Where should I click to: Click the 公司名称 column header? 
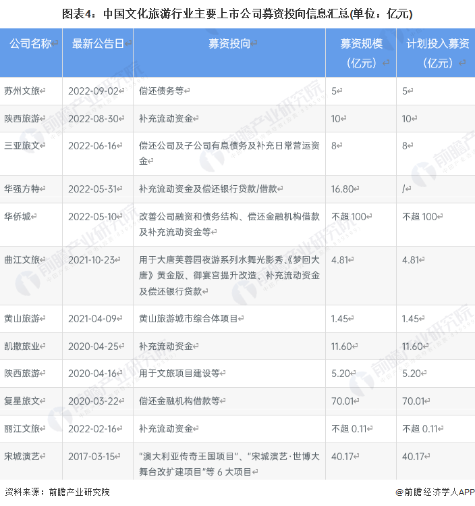coord(31,44)
